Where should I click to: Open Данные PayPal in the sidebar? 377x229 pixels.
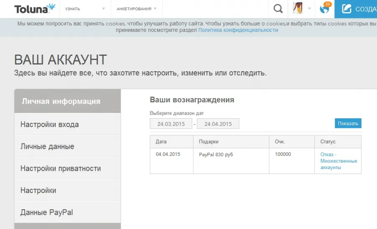coord(67,212)
